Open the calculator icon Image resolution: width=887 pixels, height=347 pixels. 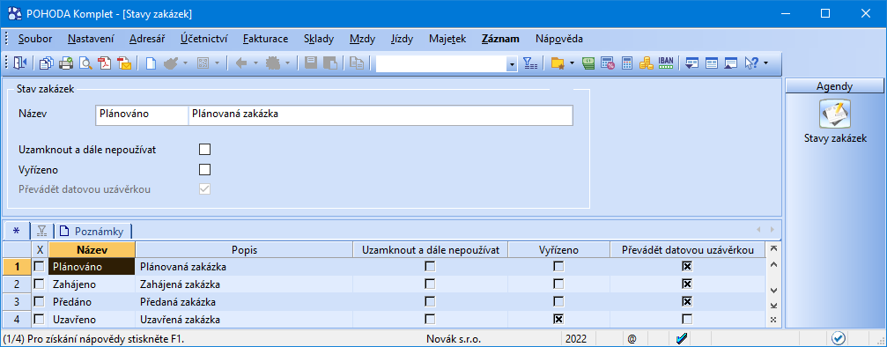tap(627, 63)
